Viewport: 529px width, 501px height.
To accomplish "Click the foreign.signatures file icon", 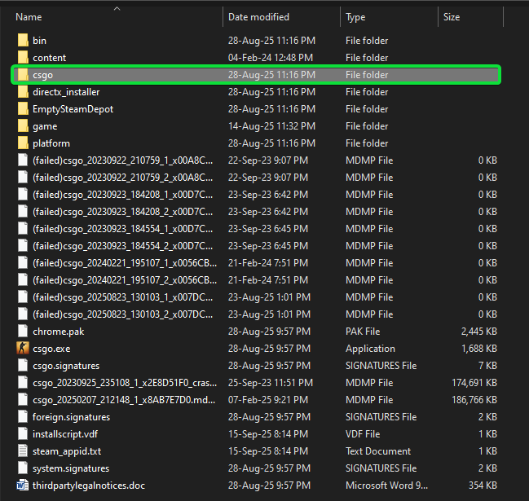I will (23, 417).
